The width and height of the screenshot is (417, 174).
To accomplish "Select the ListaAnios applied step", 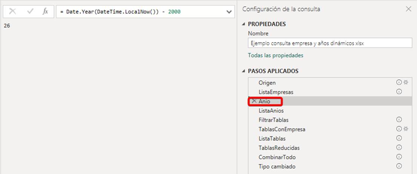I will click(271, 110).
